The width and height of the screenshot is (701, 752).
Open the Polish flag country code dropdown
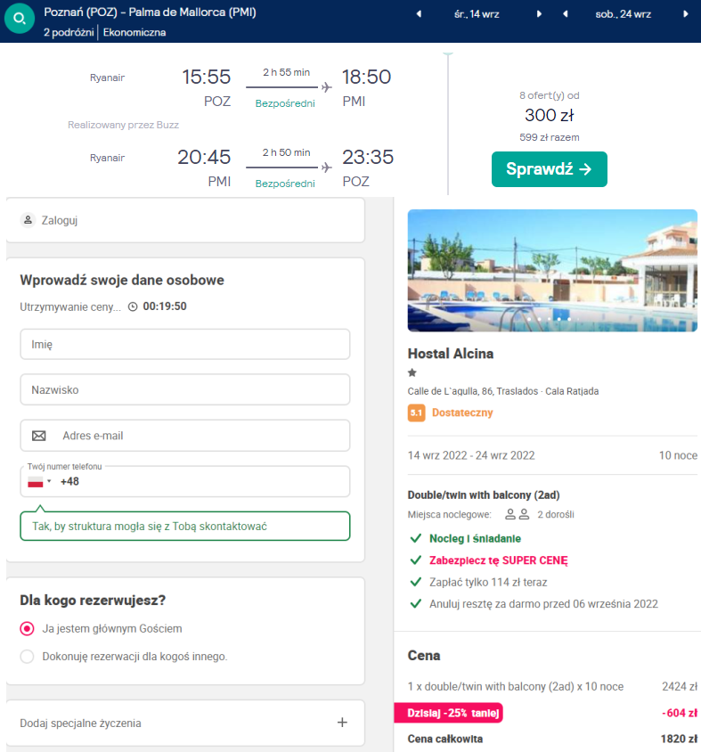[x=39, y=482]
